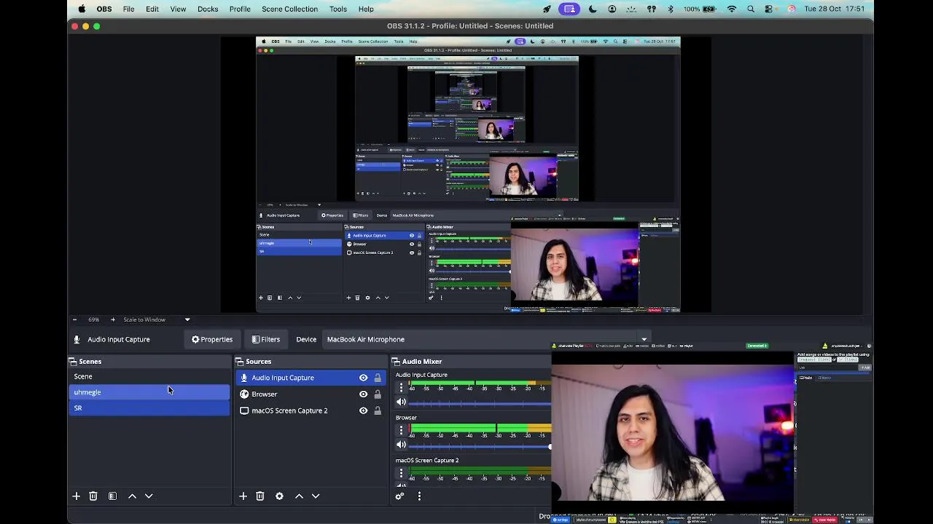This screenshot has height=524, width=933.
Task: Click the Sources dock panel icon
Action: [x=240, y=361]
